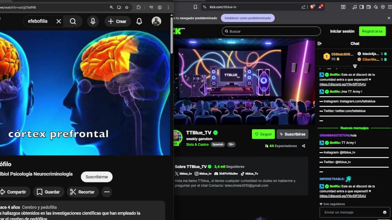This screenshot has height=220, width=392.
Task: Open extensions puzzle icon in Chrome
Action: 138,7
